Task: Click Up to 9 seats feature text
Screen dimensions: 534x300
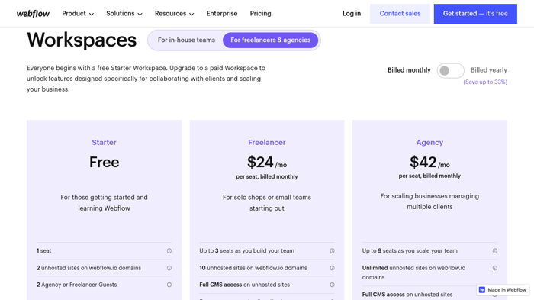Action: point(410,251)
